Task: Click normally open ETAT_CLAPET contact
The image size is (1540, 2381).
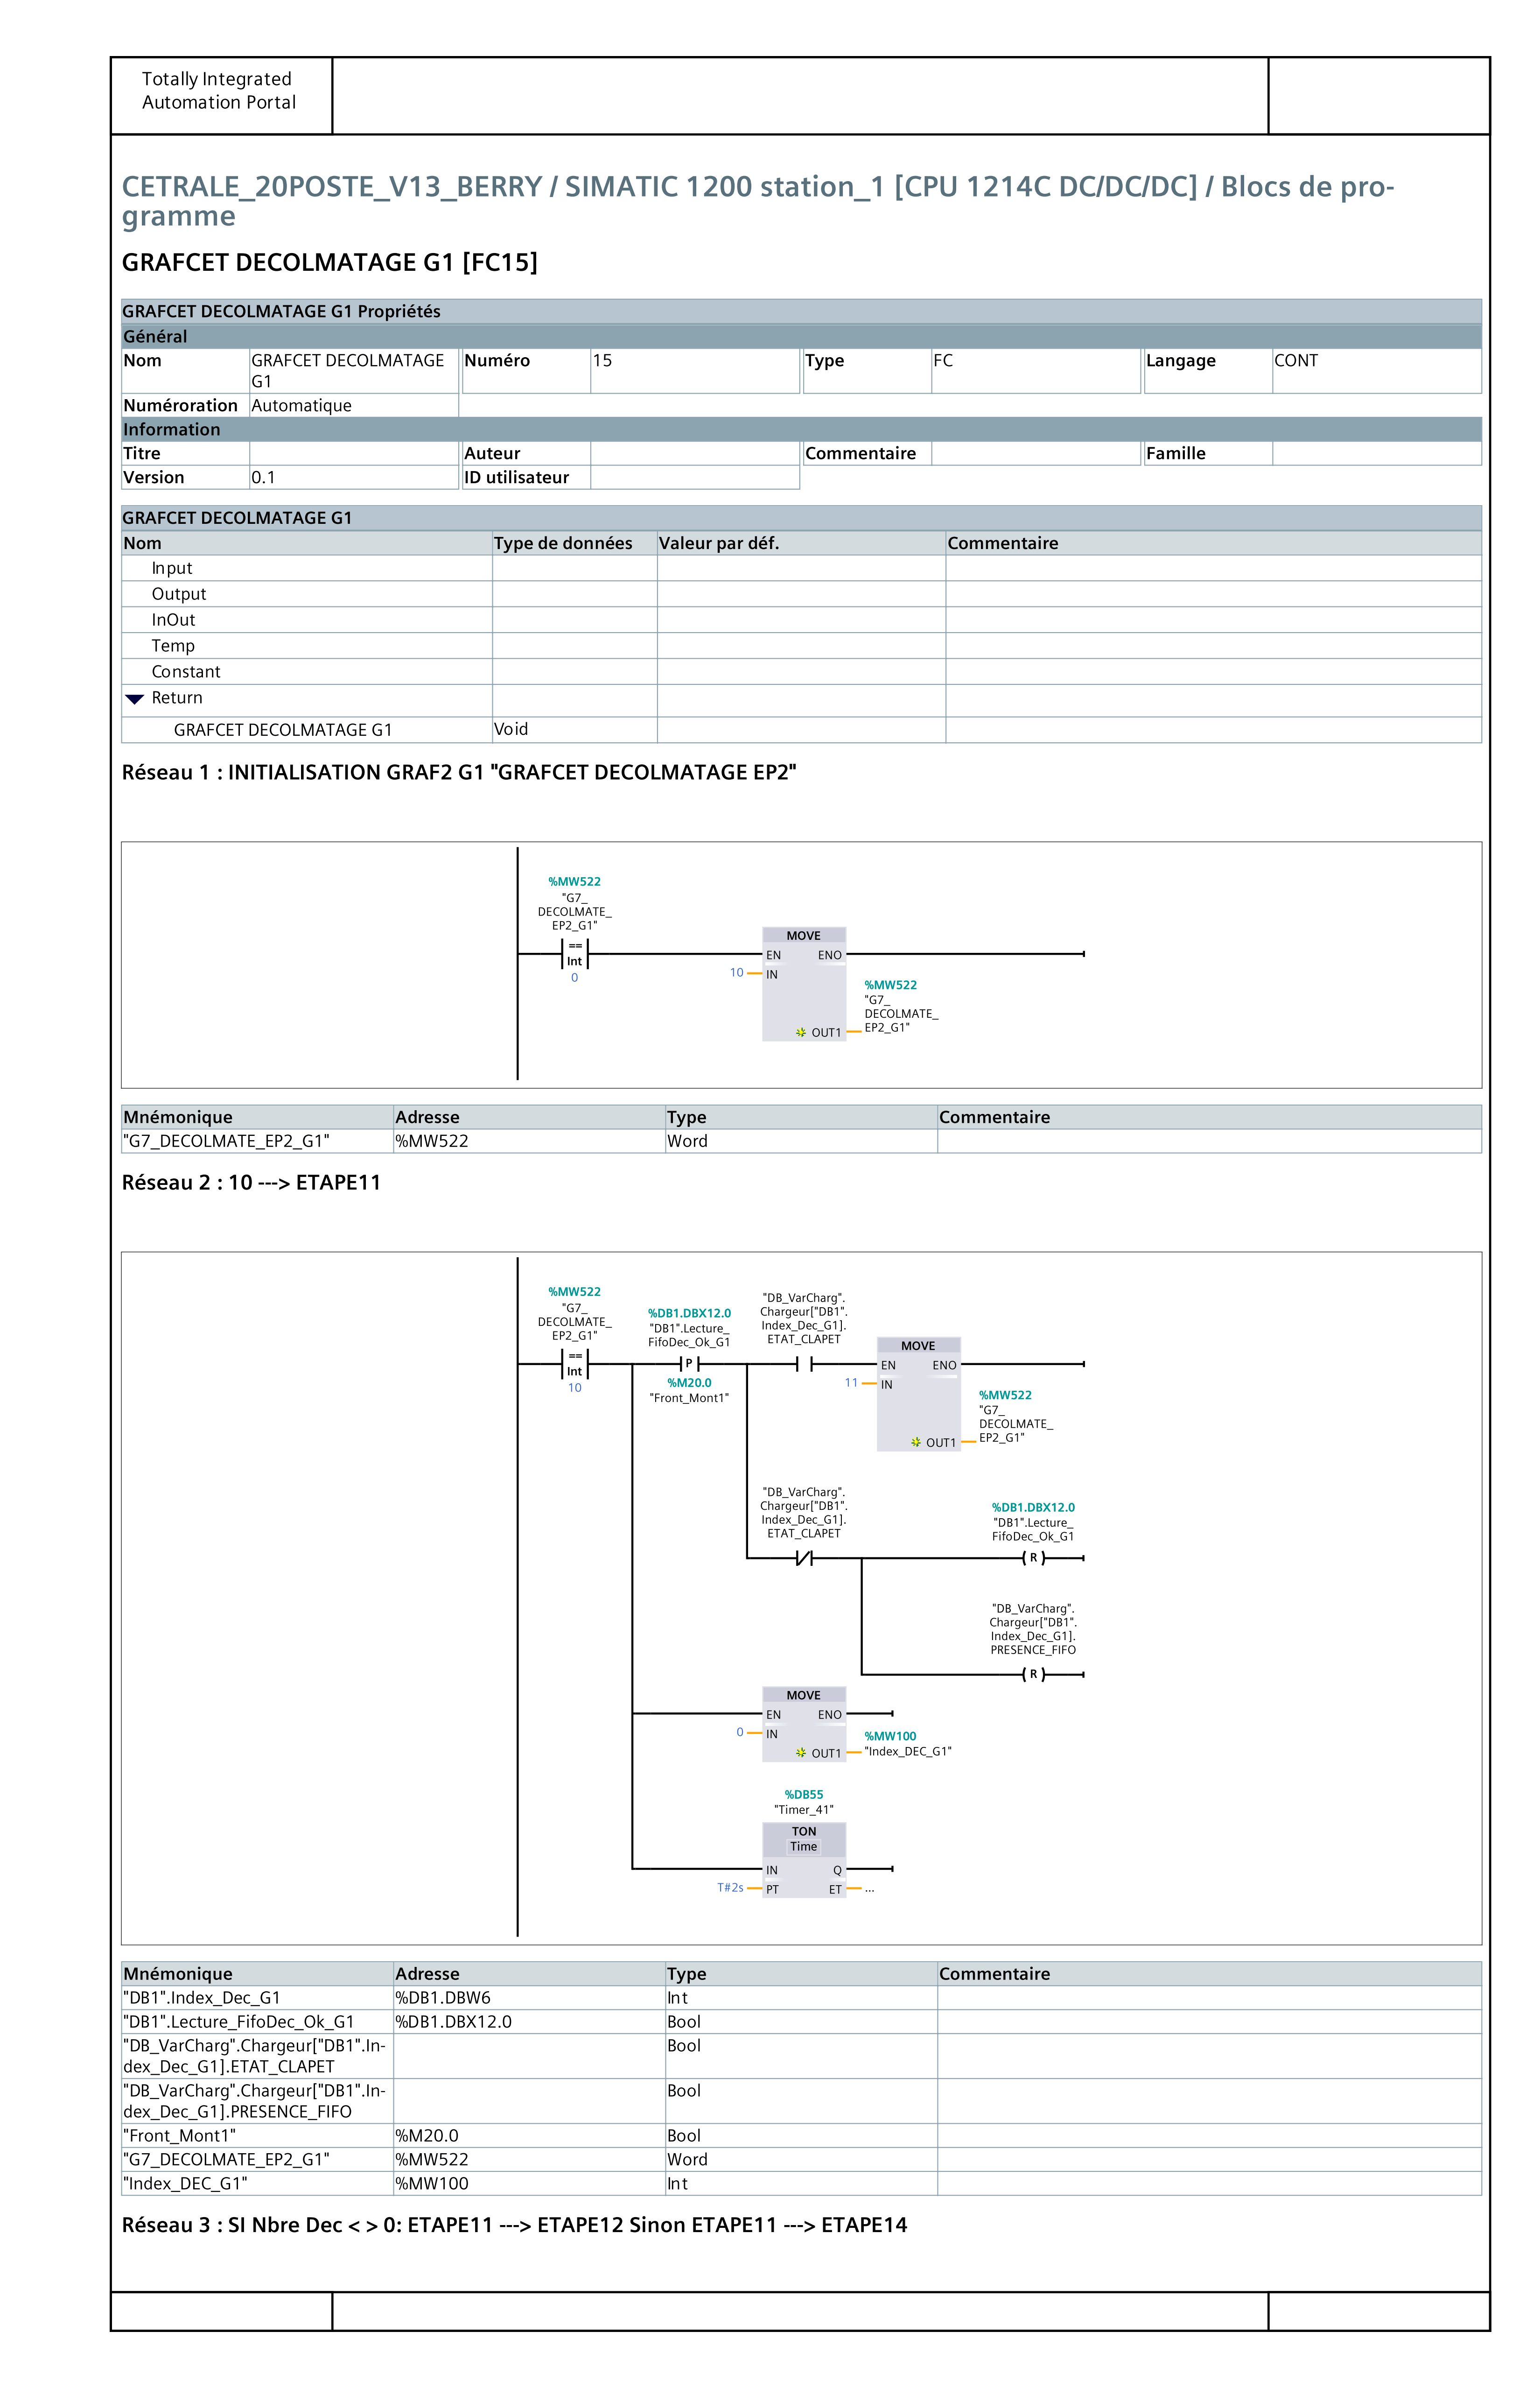Action: click(x=803, y=1364)
